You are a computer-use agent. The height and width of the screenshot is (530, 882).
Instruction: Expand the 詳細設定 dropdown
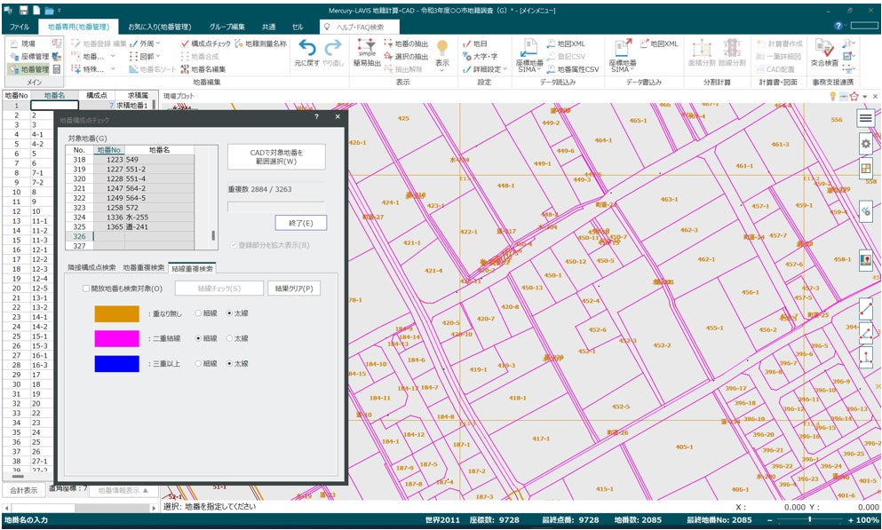505,68
